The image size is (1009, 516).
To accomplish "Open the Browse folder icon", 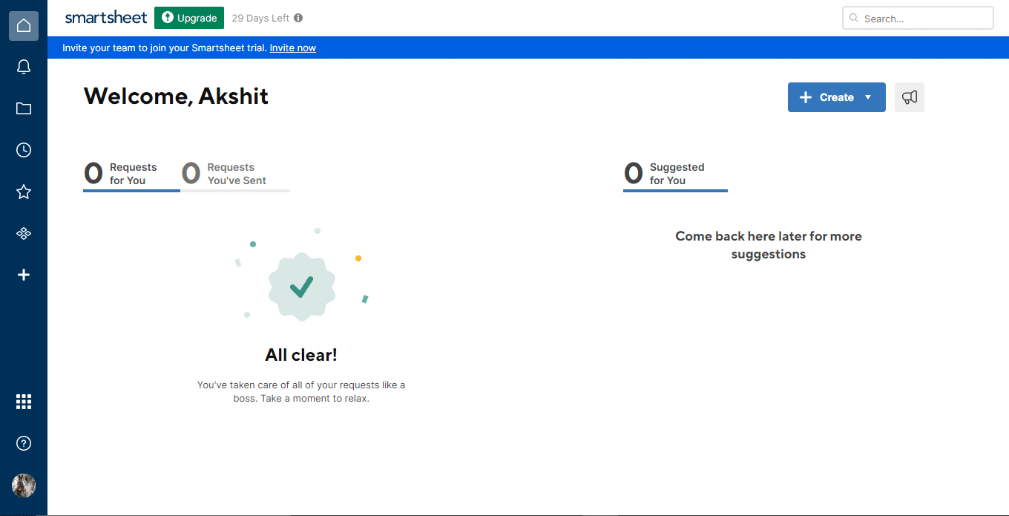I will tap(24, 109).
